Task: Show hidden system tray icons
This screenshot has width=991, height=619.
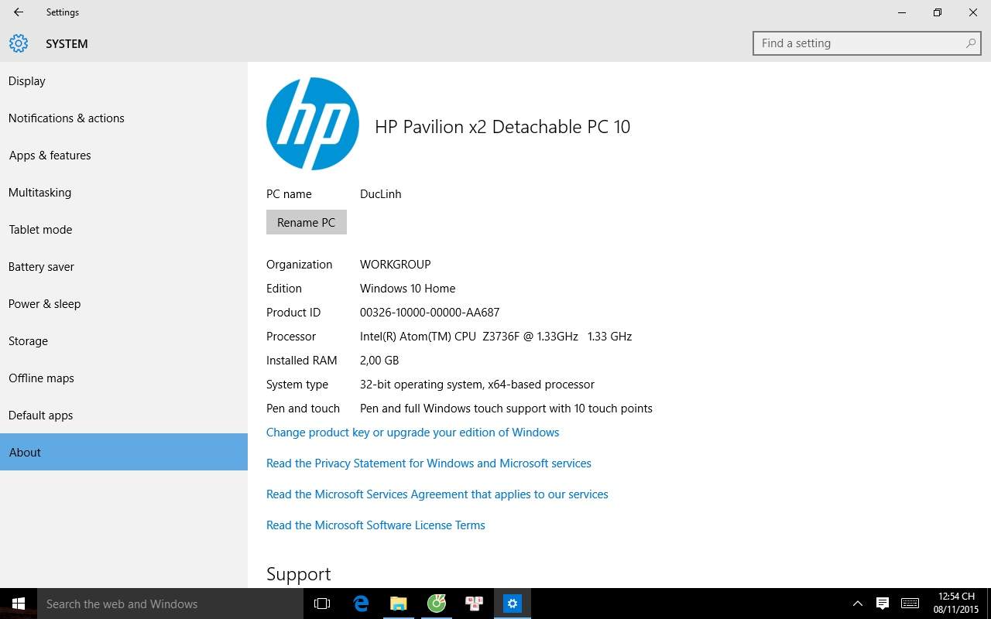Action: [857, 604]
